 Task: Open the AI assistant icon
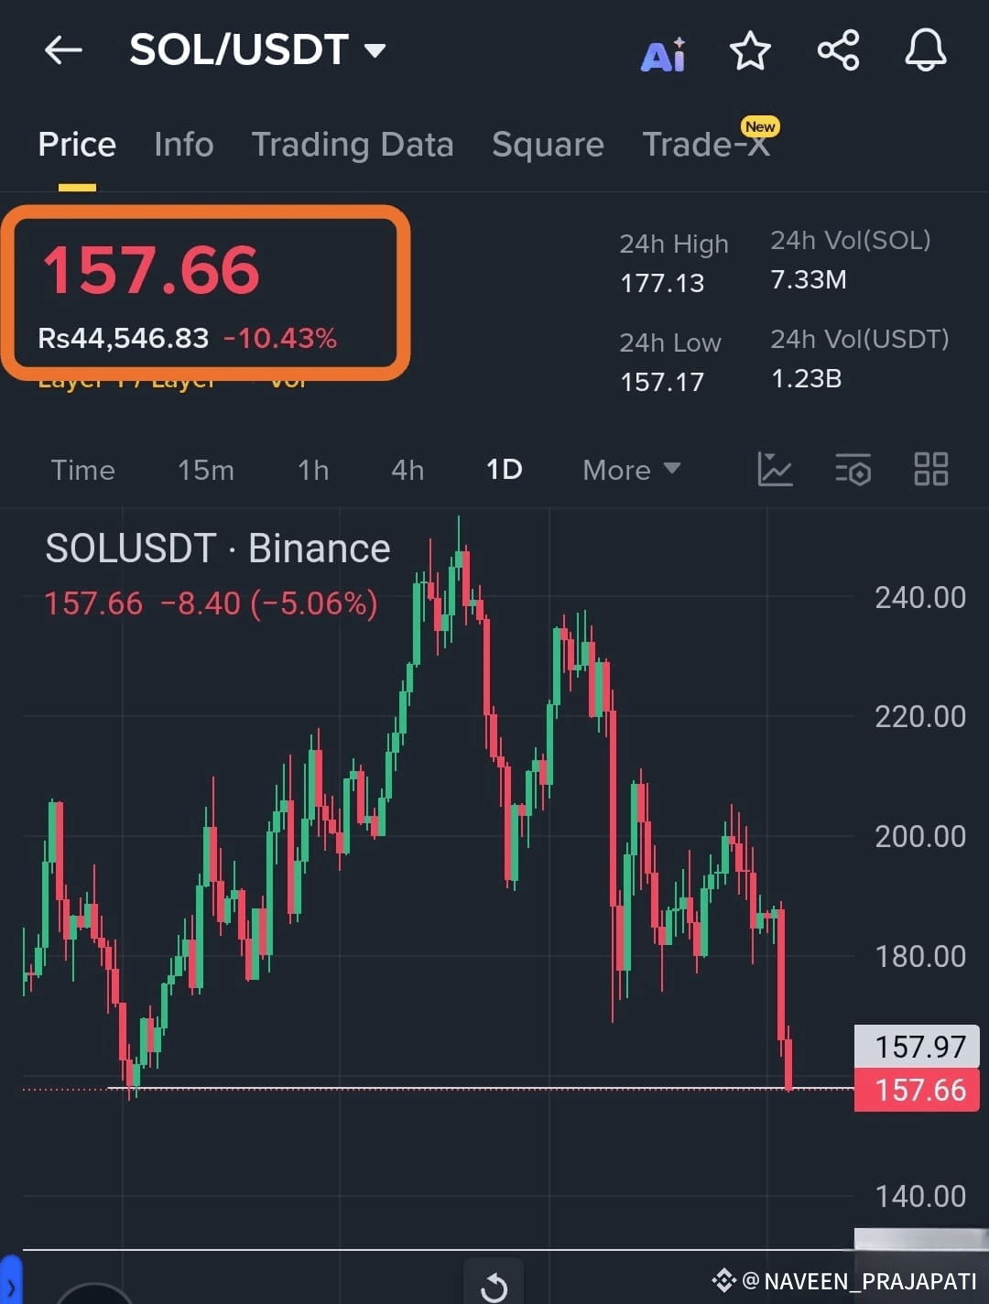coord(663,54)
